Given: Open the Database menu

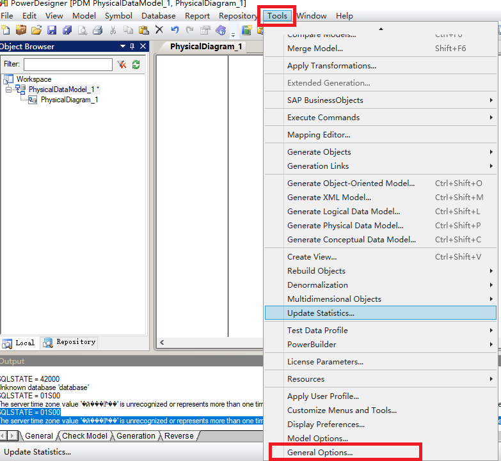Looking at the screenshot, I should click(159, 16).
